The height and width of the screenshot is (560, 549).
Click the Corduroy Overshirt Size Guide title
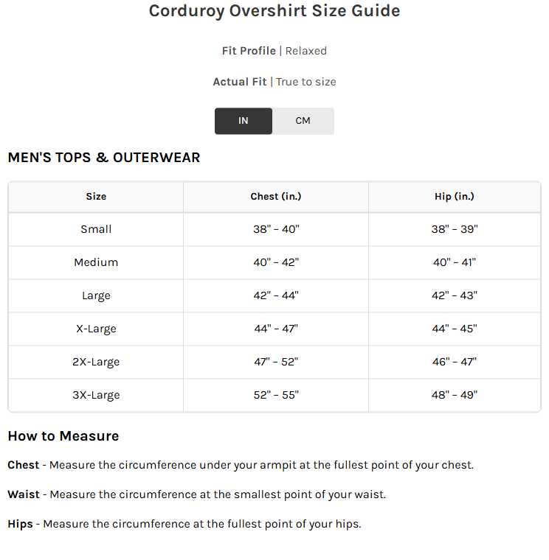pos(274,11)
